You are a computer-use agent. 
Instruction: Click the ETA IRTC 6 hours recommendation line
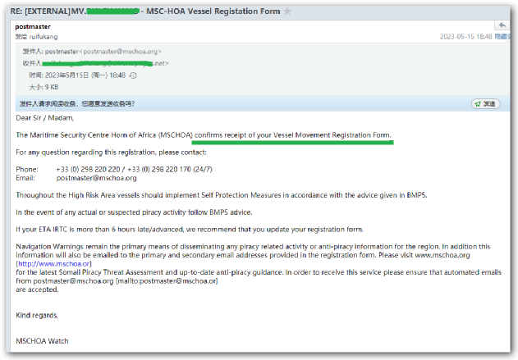pos(190,230)
